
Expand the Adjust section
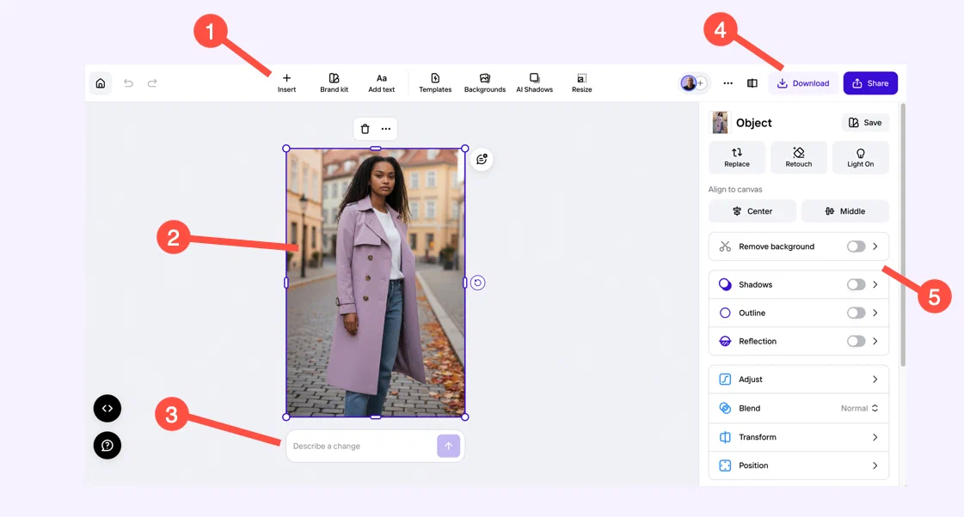pyautogui.click(x=799, y=380)
